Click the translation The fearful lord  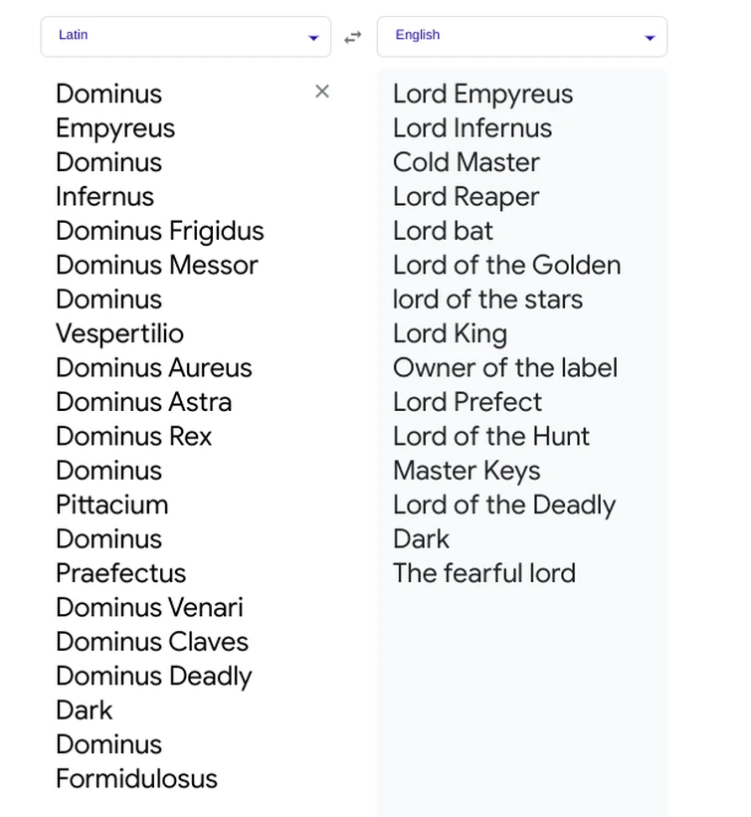click(x=484, y=573)
